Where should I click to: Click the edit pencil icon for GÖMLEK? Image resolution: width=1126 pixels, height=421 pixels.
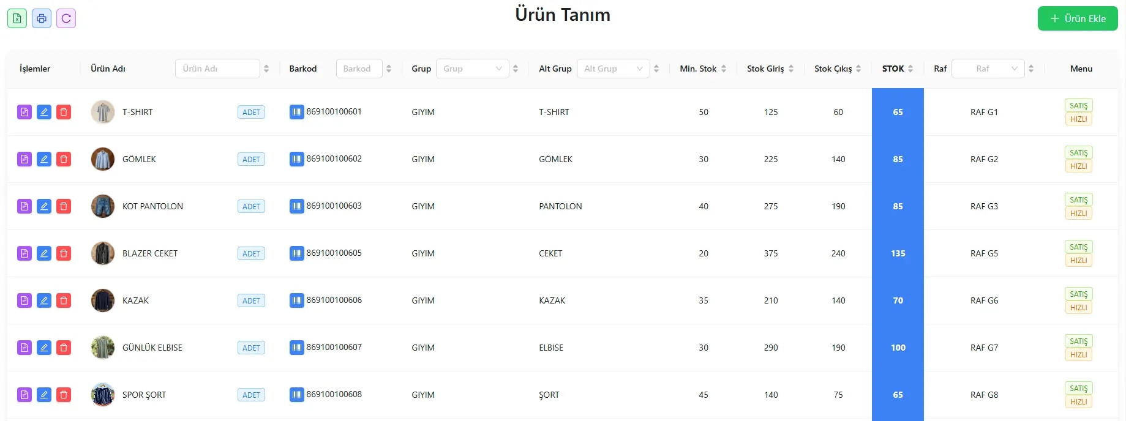coord(44,159)
